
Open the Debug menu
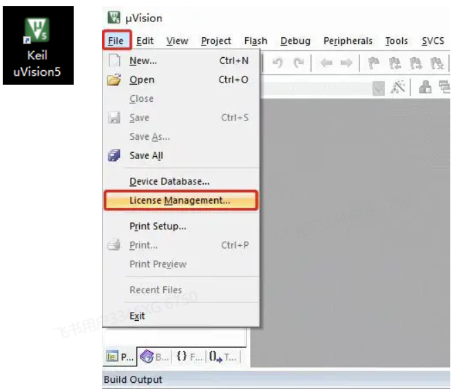(x=295, y=41)
